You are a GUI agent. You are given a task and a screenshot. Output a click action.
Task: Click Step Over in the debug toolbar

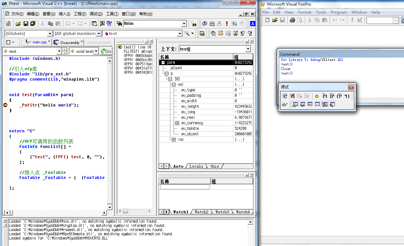pyautogui.click(x=332, y=96)
